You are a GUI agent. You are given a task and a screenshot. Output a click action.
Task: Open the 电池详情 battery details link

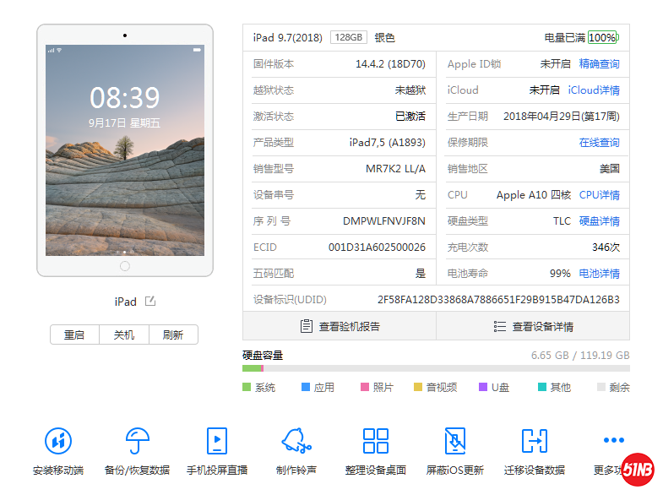tap(599, 274)
